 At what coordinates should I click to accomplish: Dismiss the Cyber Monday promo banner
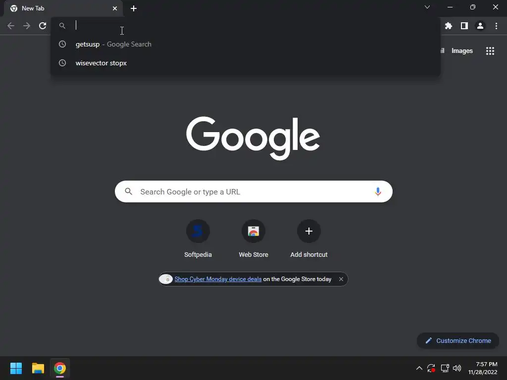coord(341,279)
